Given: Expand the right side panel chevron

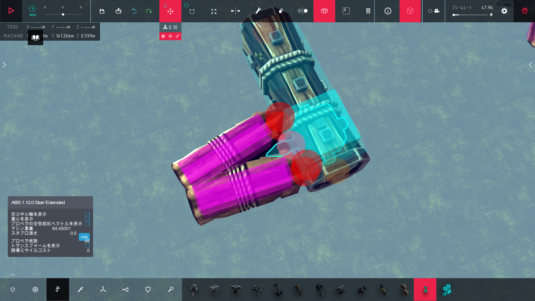Looking at the screenshot, I should [x=531, y=65].
